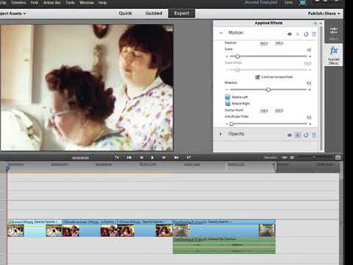Play the video preview

tap(152, 158)
